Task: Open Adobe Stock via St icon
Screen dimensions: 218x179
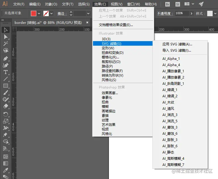Action: (x=177, y=4)
